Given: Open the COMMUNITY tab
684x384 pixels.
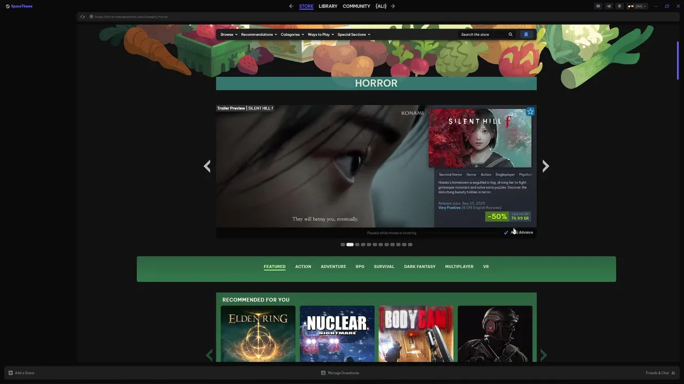Looking at the screenshot, I should click(x=356, y=6).
